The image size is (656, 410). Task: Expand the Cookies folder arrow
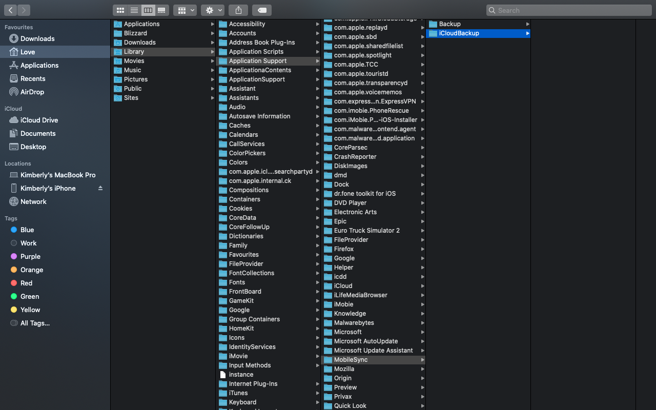(x=318, y=209)
